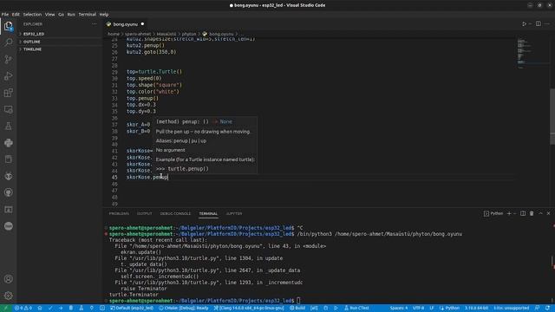The height and width of the screenshot is (312, 555).
Task: Open Explorer views and more actions ellipsis
Action: tap(95, 24)
